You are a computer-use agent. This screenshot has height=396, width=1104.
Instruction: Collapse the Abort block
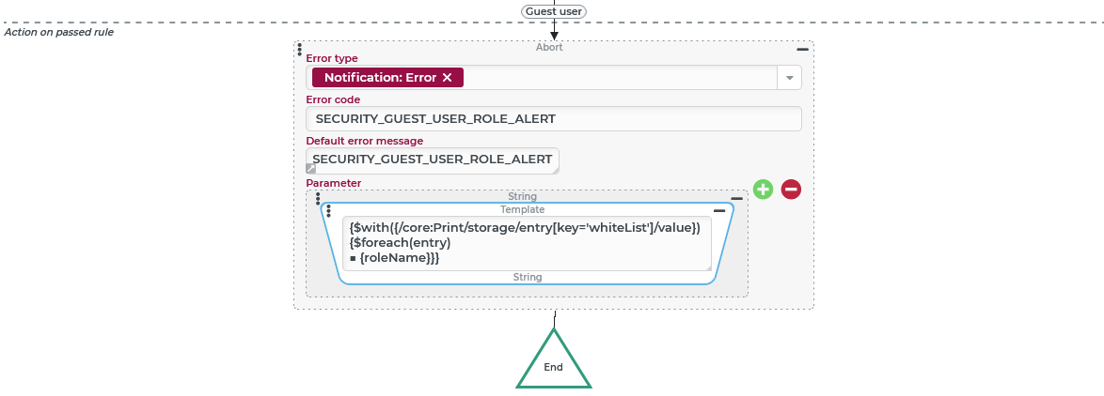[x=802, y=49]
